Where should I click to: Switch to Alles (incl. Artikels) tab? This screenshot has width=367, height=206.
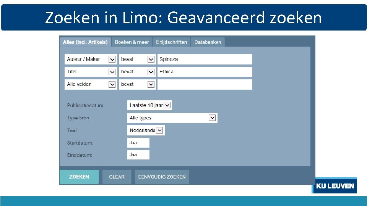[85, 42]
